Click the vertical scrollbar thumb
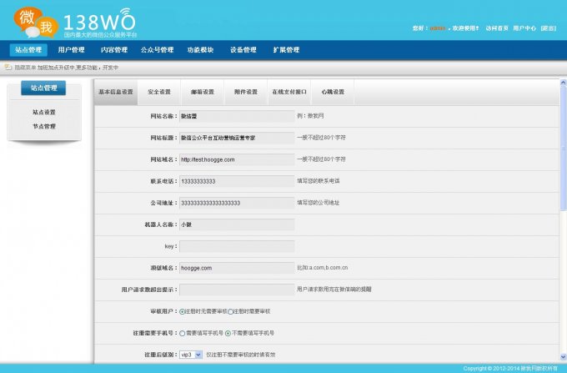Image resolution: width=567 pixels, height=373 pixels. tap(563, 149)
